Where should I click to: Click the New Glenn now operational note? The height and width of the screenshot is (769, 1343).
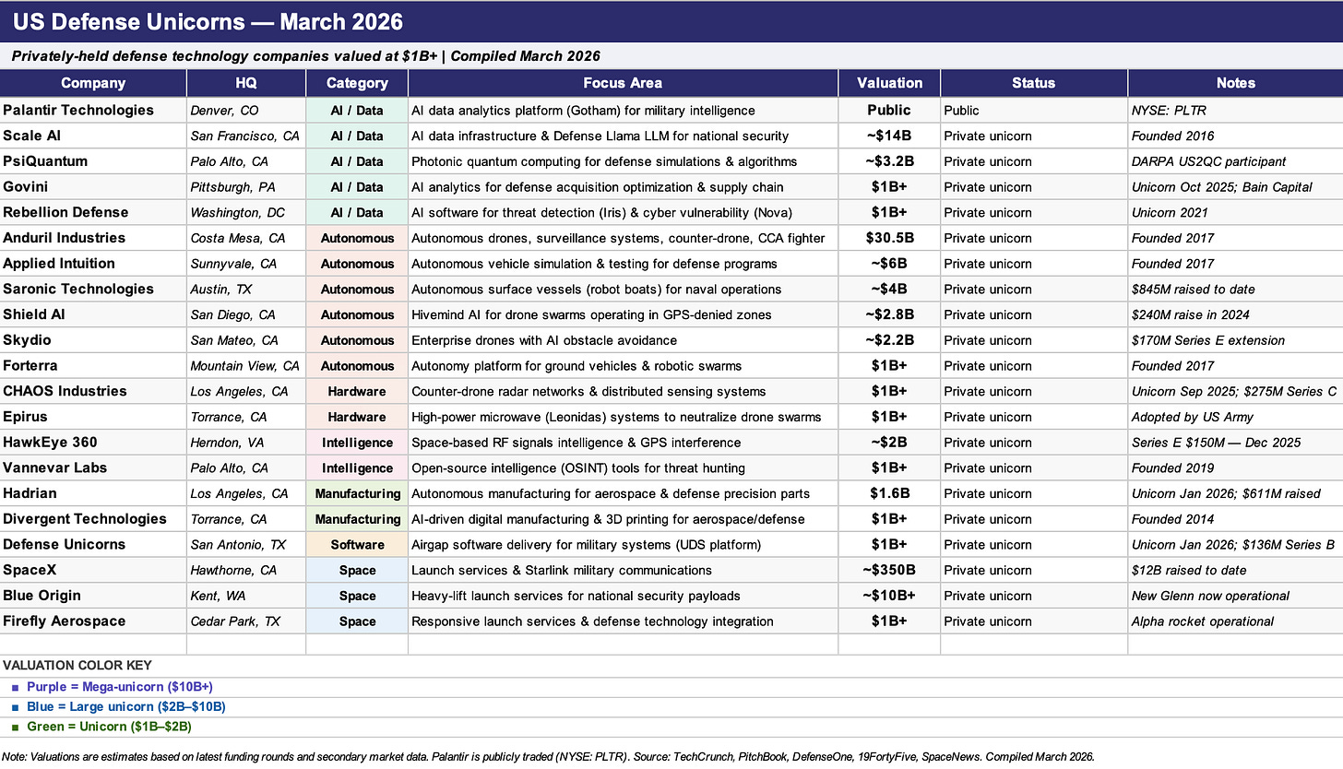[1235, 596]
